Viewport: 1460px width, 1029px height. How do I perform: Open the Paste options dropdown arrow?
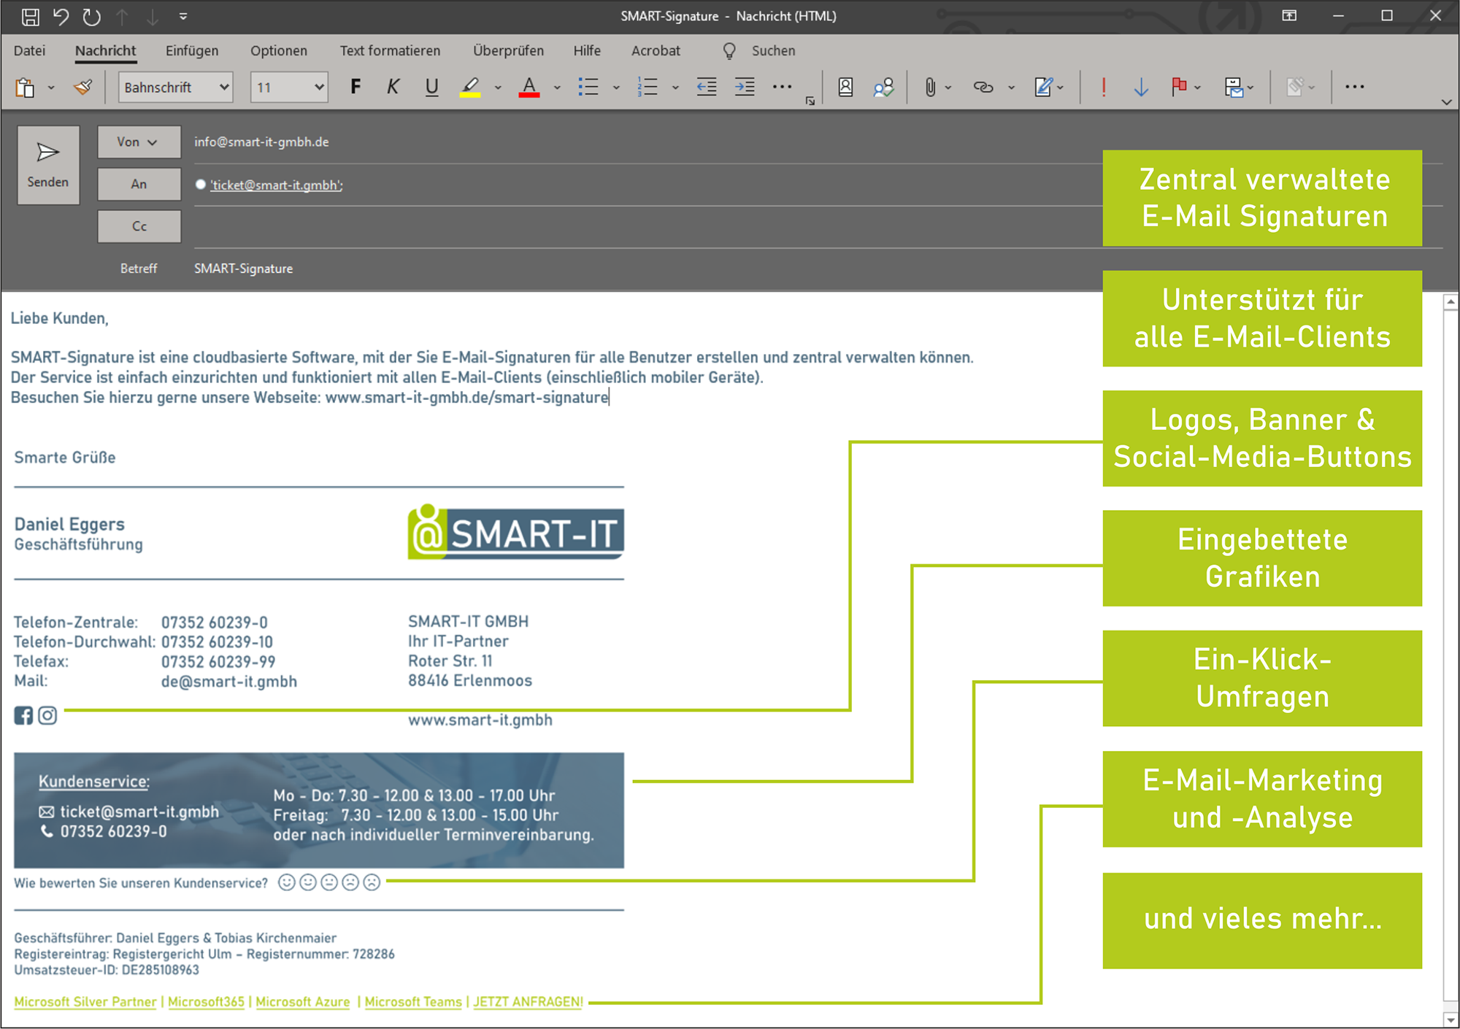pos(51,88)
